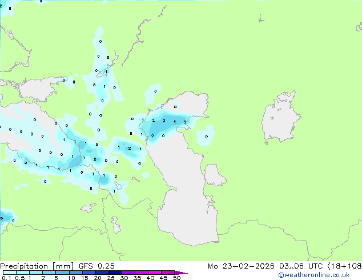Click the "03..06 UTC" time text

click(301, 266)
